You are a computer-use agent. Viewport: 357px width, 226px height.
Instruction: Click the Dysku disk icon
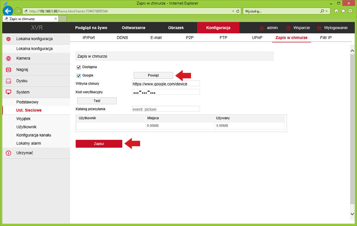[9, 81]
